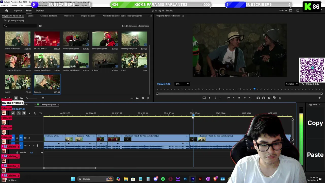Switch to Exportar tab
This screenshot has height=183, width=325.
coord(40,11)
